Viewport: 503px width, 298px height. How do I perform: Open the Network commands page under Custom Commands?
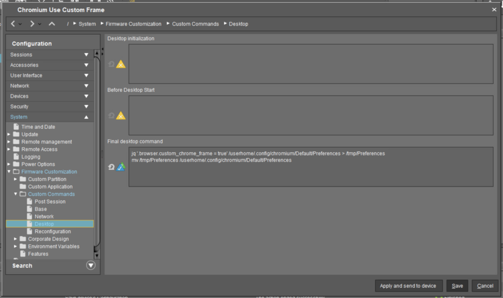(44, 217)
